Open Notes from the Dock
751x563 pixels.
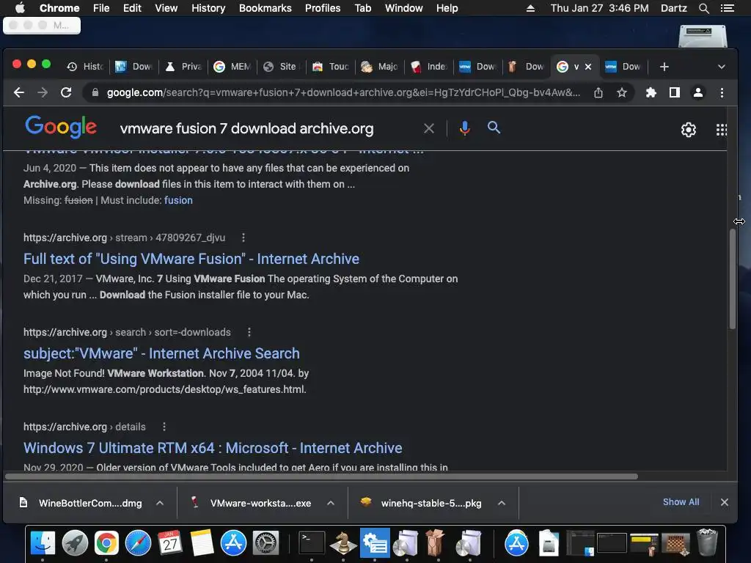tap(202, 543)
